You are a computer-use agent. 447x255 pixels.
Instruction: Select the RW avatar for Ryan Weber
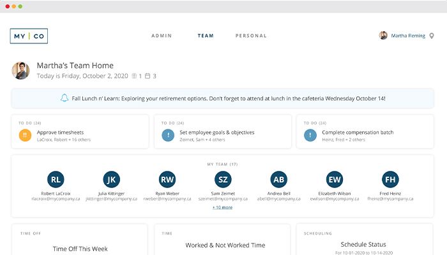167,180
